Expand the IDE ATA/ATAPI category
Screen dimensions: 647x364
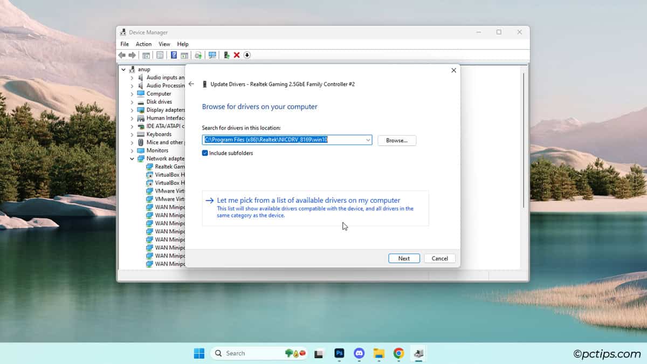[x=132, y=126]
